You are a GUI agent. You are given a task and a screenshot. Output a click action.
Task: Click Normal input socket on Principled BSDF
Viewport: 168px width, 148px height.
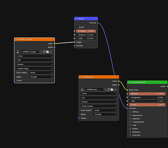127,108
